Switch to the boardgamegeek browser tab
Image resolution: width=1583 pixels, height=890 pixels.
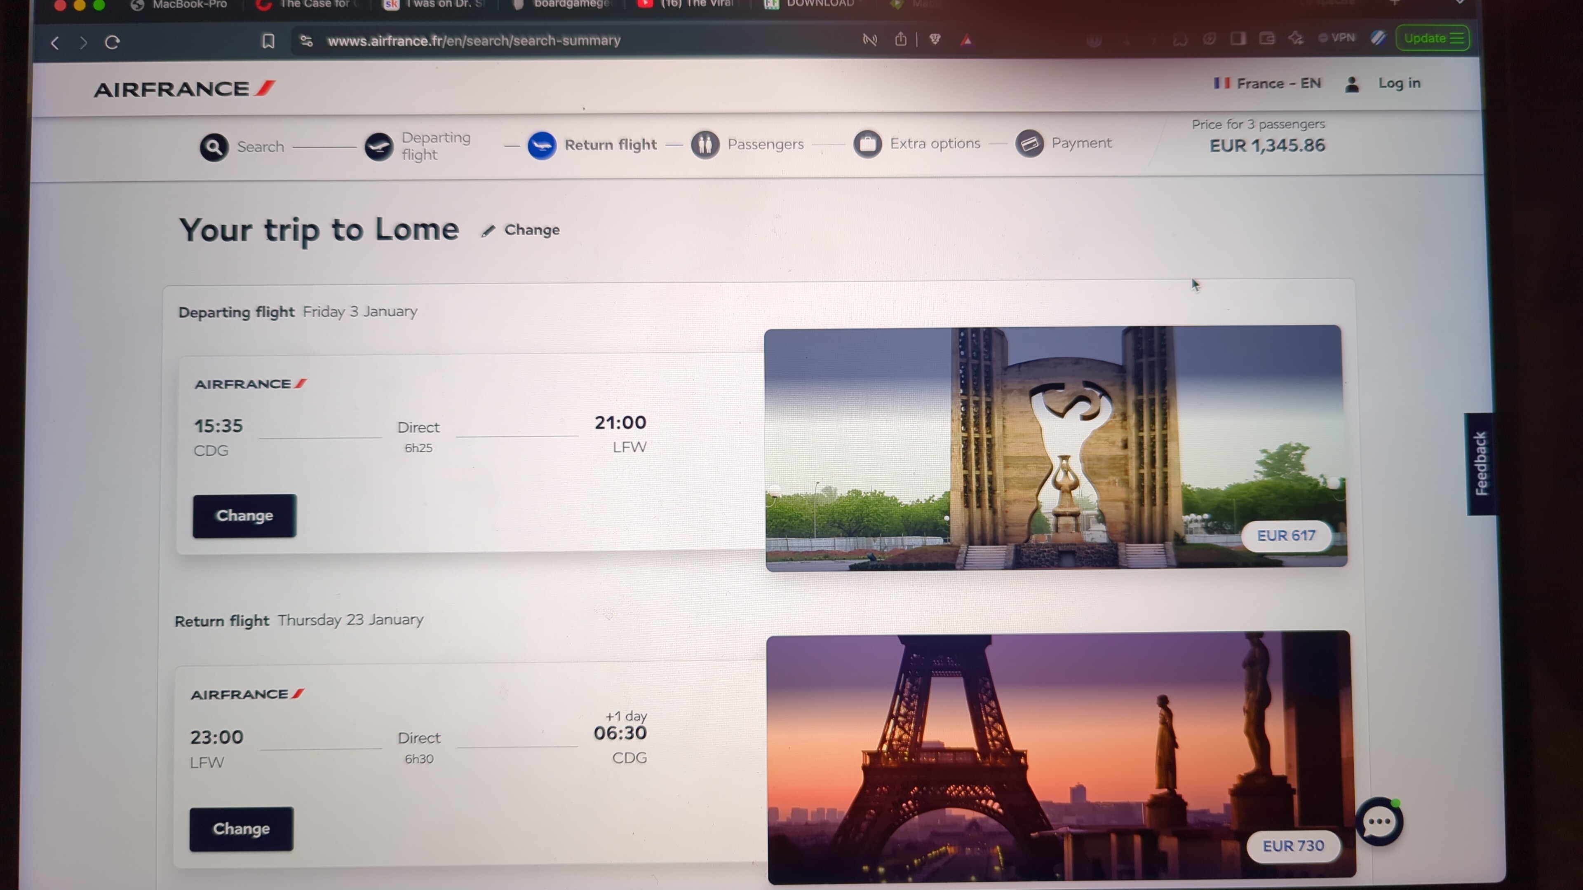point(568,4)
